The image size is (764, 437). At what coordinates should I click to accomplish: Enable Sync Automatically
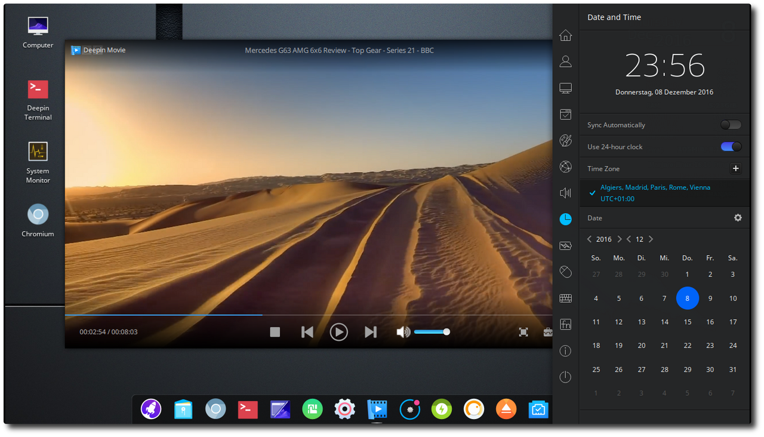click(730, 125)
